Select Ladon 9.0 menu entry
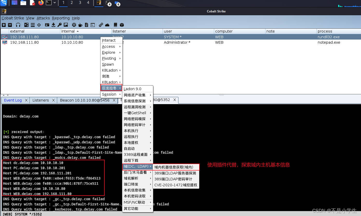The height and width of the screenshot is (216, 361). [138, 89]
